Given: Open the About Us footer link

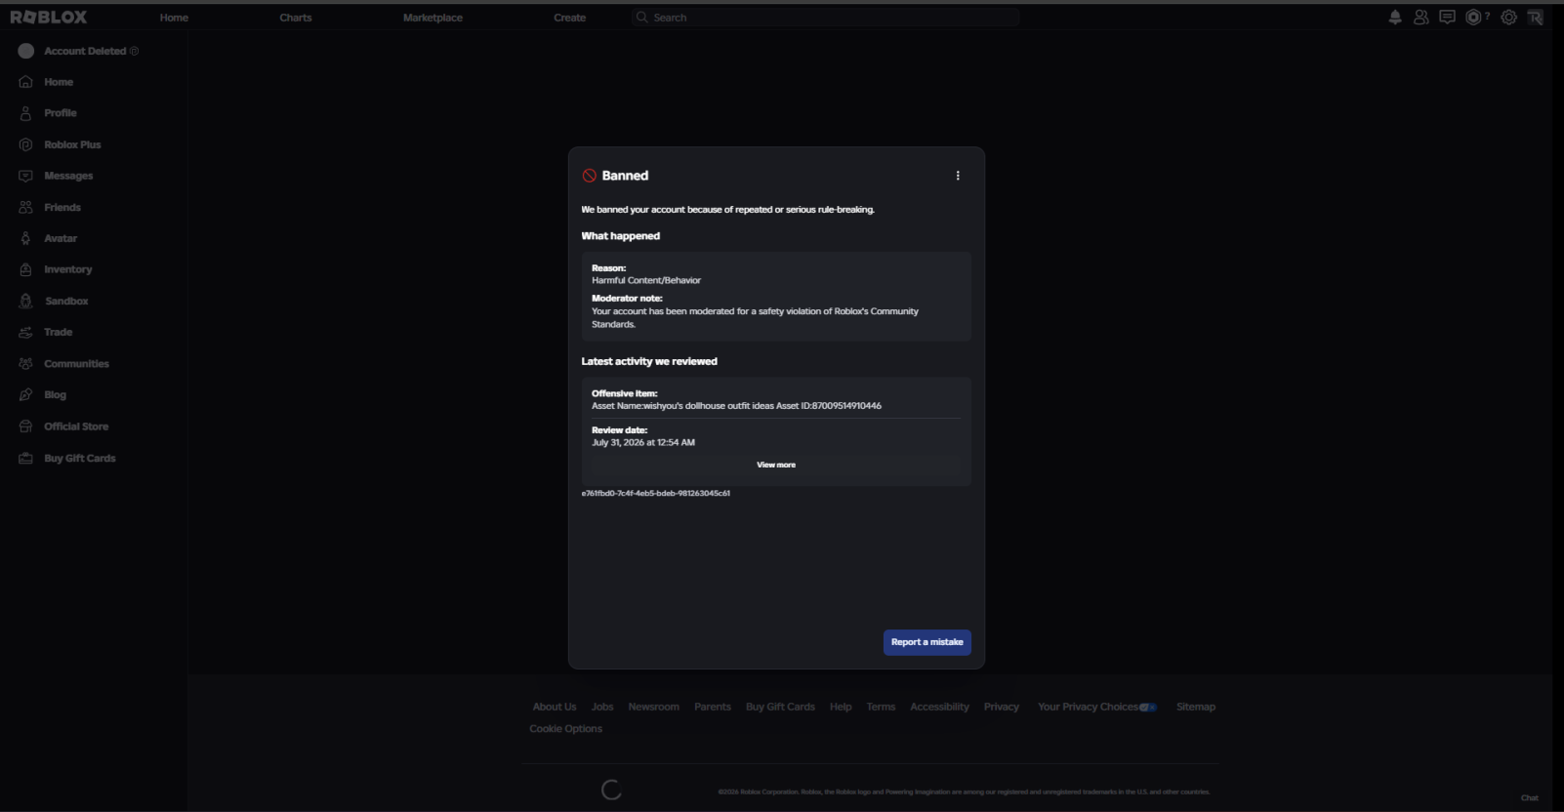Looking at the screenshot, I should click(x=555, y=707).
